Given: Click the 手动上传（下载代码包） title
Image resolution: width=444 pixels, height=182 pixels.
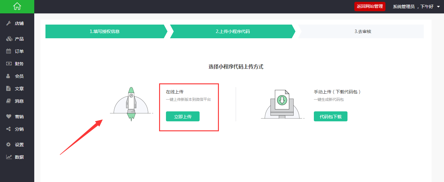Looking at the screenshot, I should [x=337, y=92].
